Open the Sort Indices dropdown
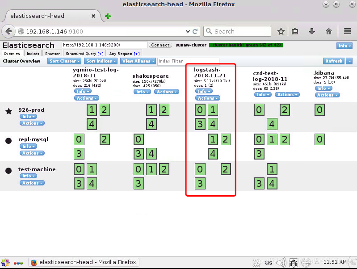This screenshot has height=269, width=357. [101, 61]
